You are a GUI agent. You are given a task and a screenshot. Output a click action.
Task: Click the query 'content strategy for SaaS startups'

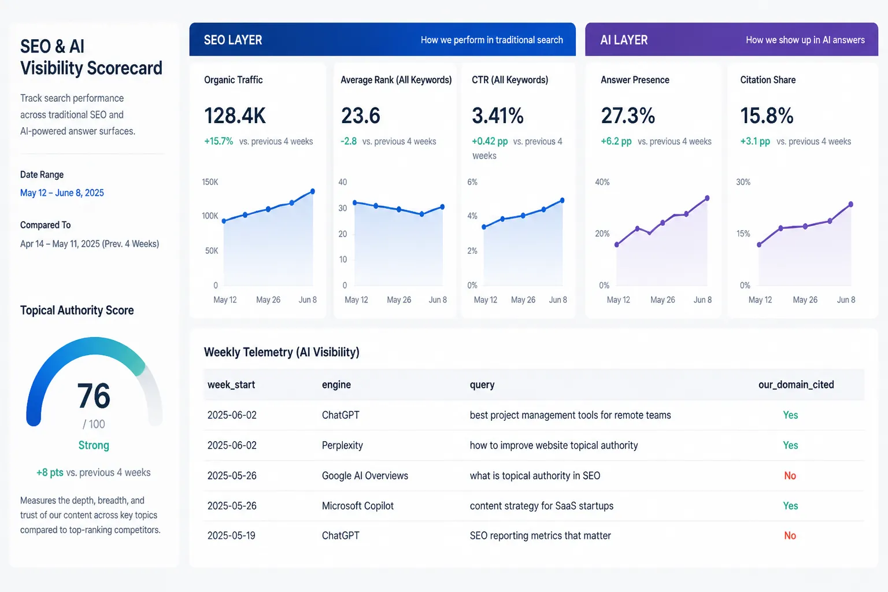[542, 506]
